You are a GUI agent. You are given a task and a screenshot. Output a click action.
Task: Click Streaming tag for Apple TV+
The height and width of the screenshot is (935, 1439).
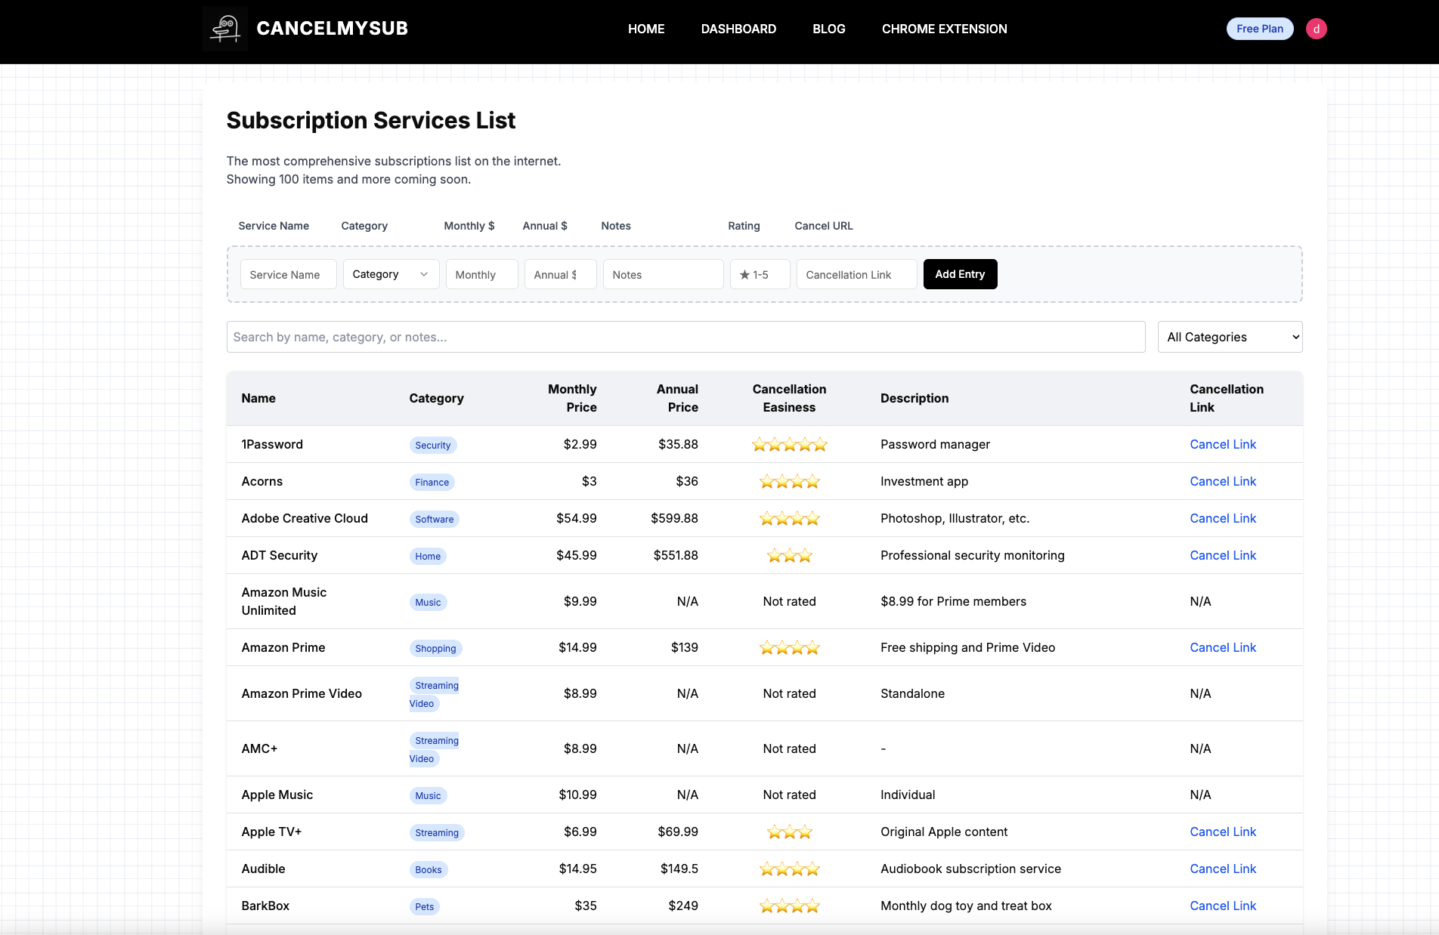[x=437, y=832]
